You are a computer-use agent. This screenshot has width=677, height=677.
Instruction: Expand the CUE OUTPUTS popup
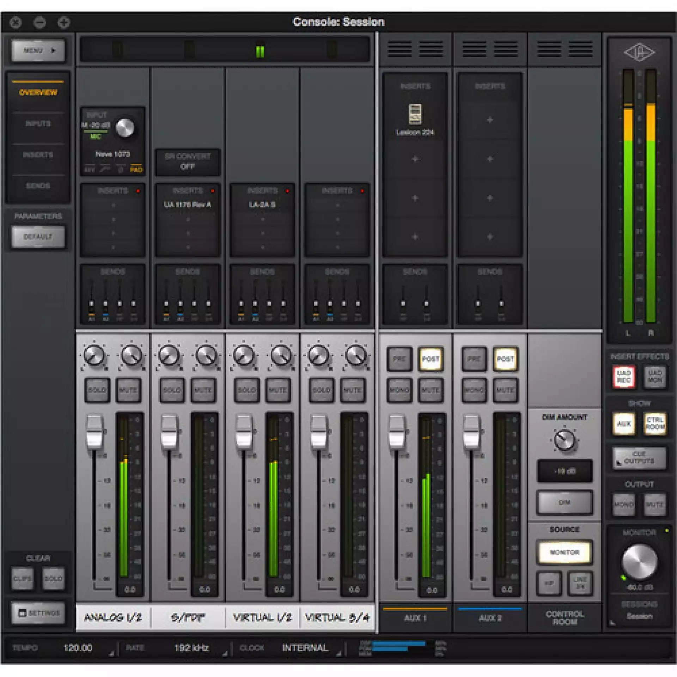(x=639, y=457)
